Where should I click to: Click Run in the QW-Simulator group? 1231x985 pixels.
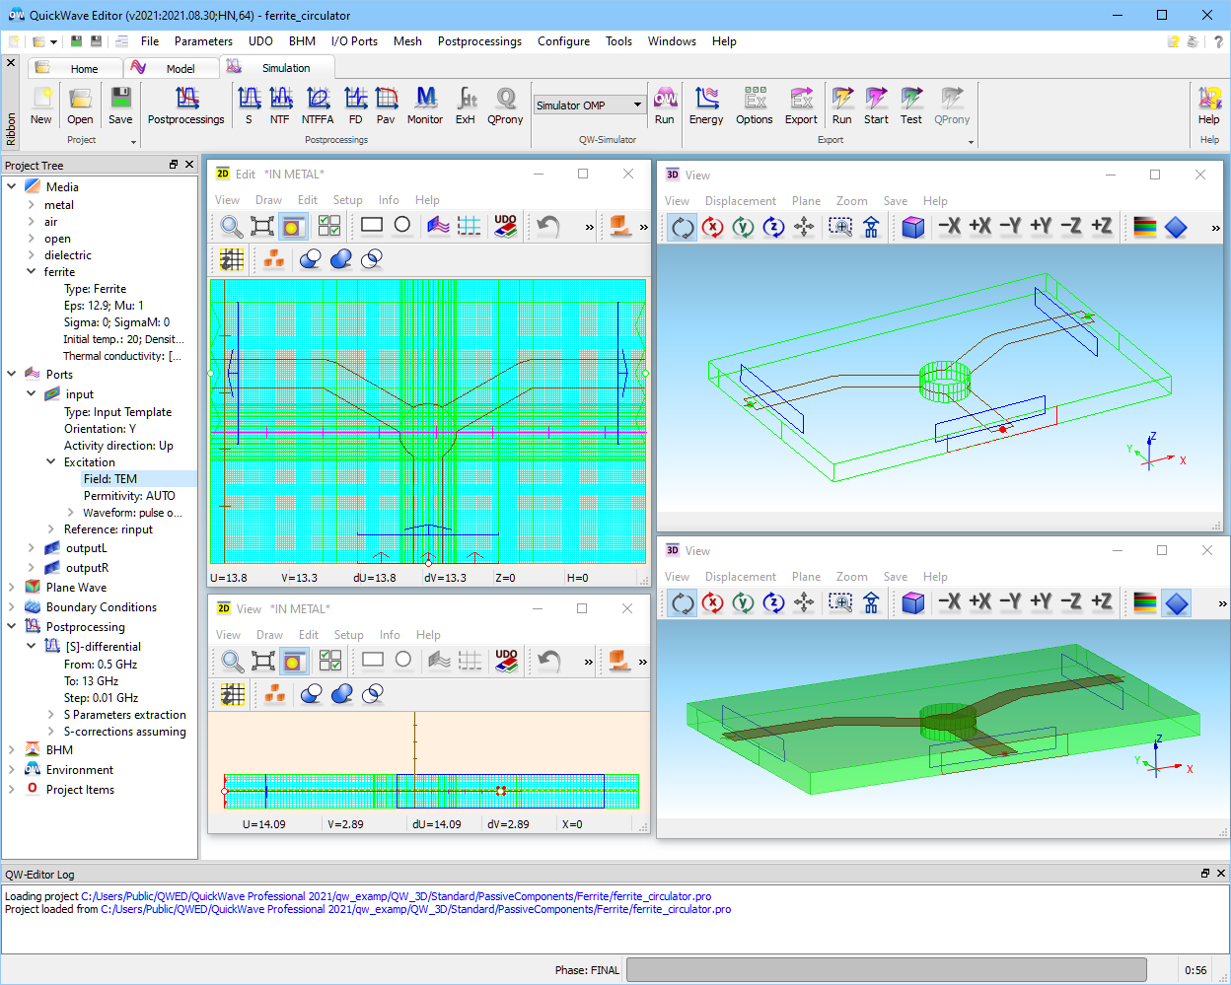665,106
